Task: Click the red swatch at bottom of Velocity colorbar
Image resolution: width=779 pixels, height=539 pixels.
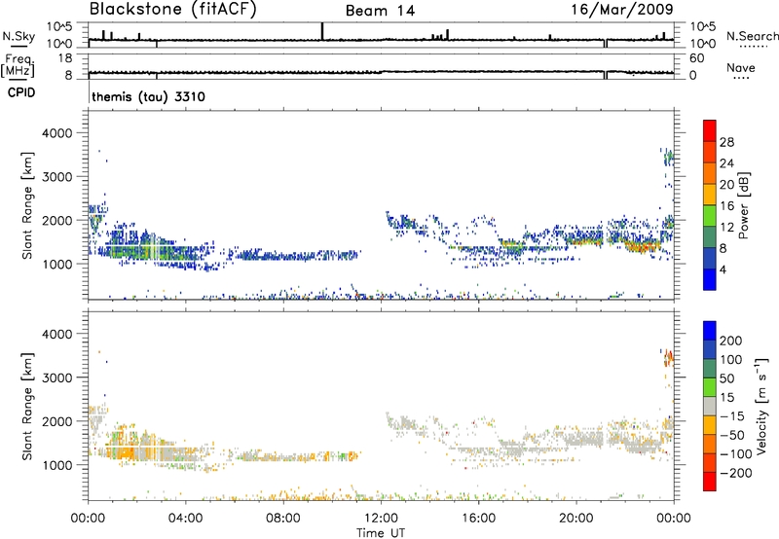Action: click(710, 482)
